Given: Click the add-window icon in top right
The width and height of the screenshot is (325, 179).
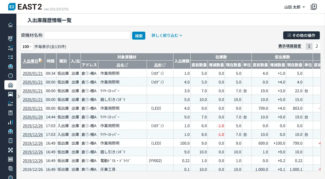Looking at the screenshot, I should pos(314,7).
